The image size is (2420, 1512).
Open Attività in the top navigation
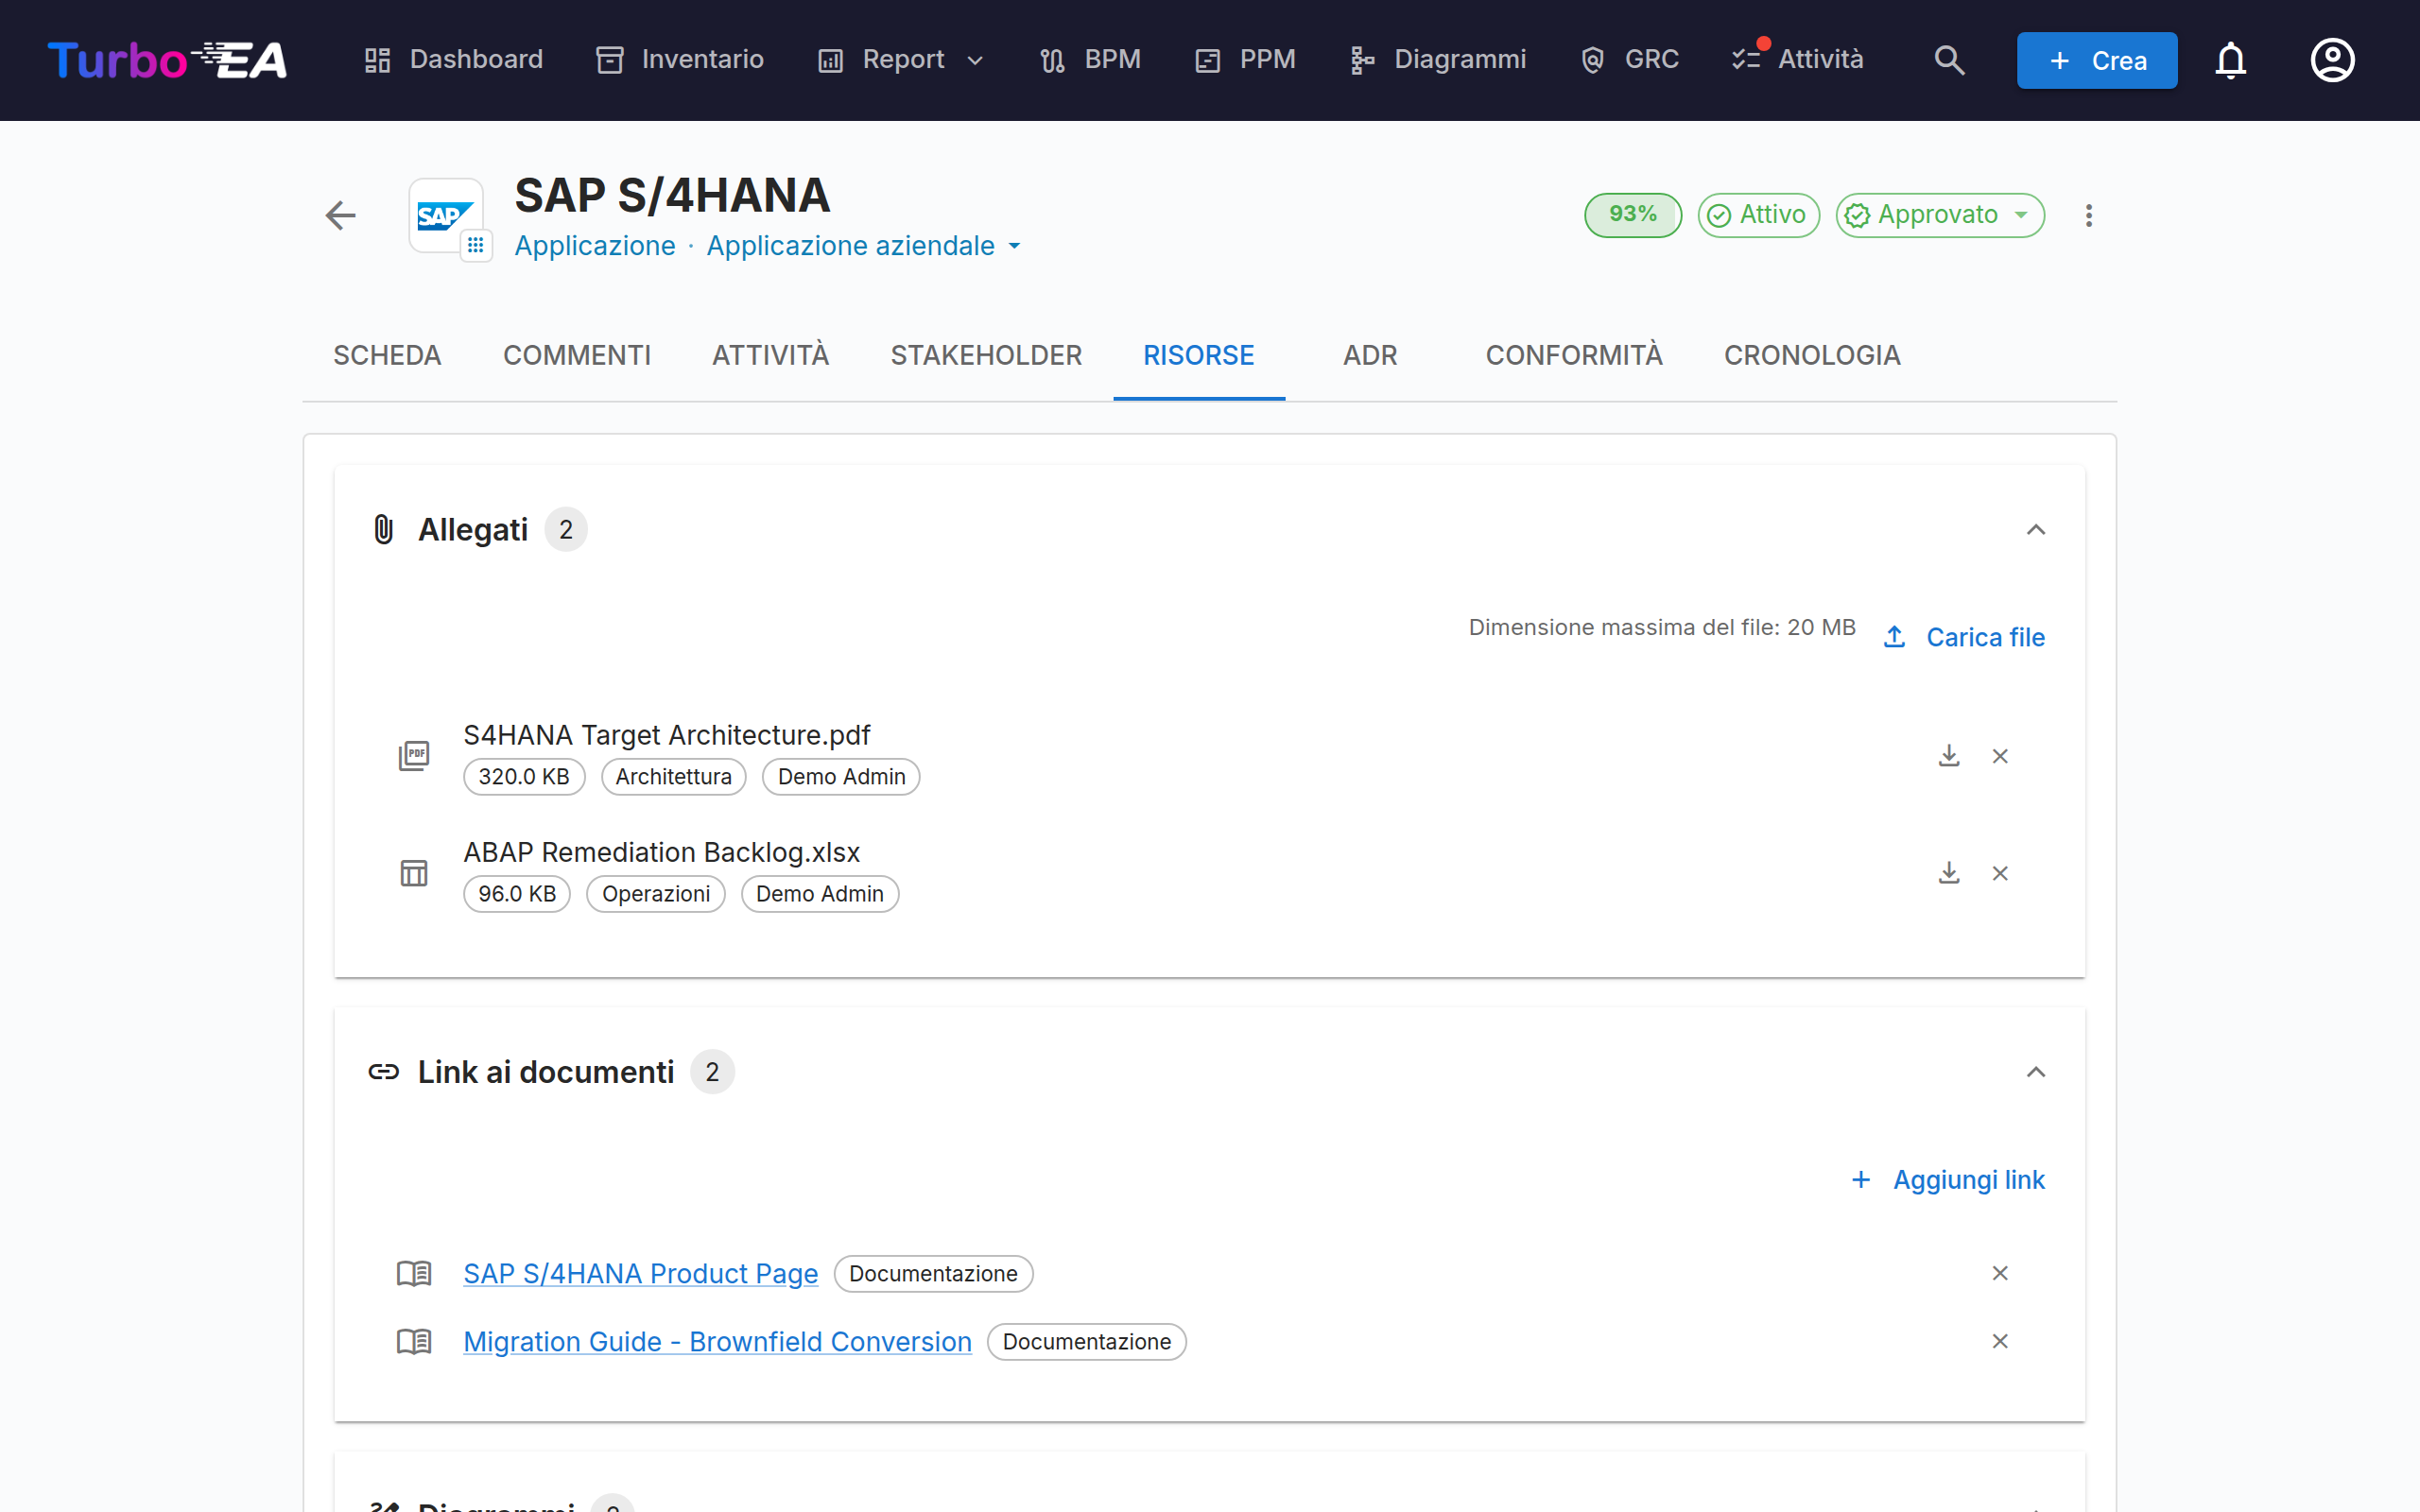(x=1798, y=60)
